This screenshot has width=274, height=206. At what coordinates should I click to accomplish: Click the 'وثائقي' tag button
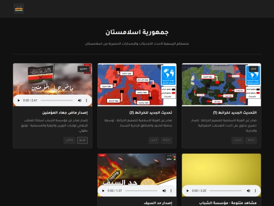click(70, 140)
